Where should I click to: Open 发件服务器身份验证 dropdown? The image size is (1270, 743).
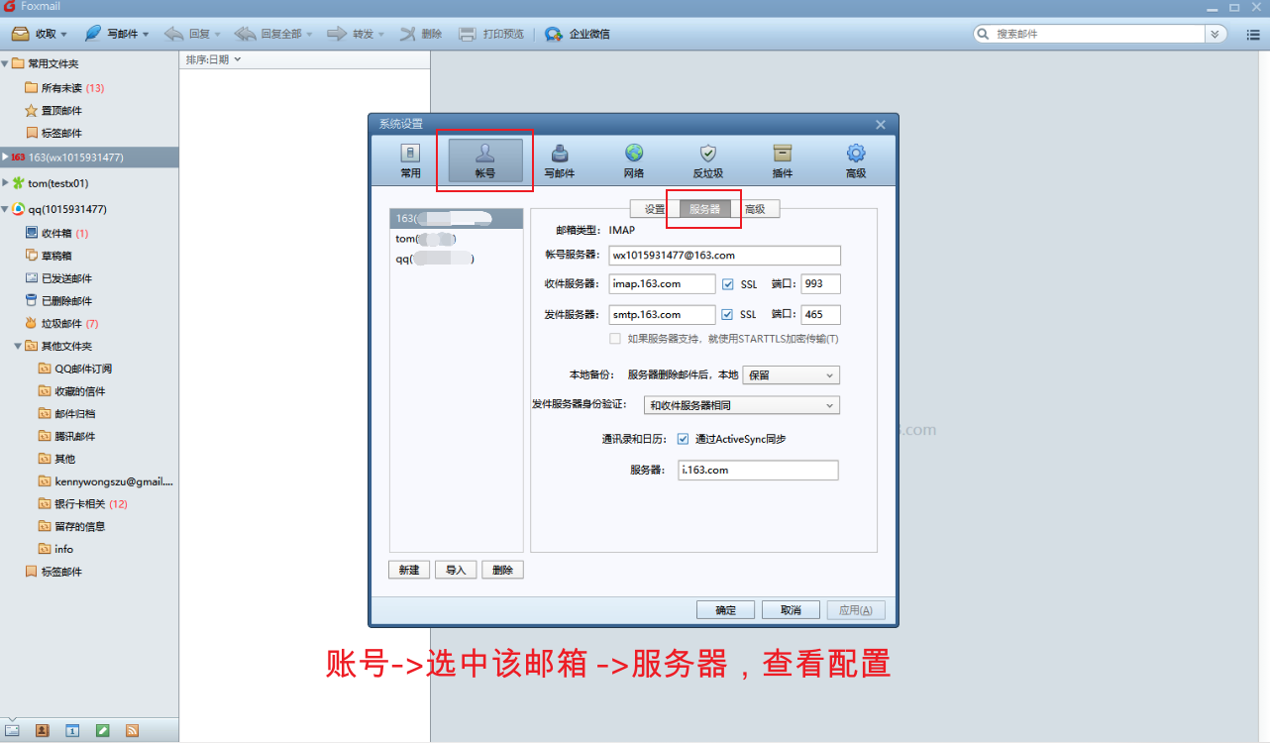[741, 405]
